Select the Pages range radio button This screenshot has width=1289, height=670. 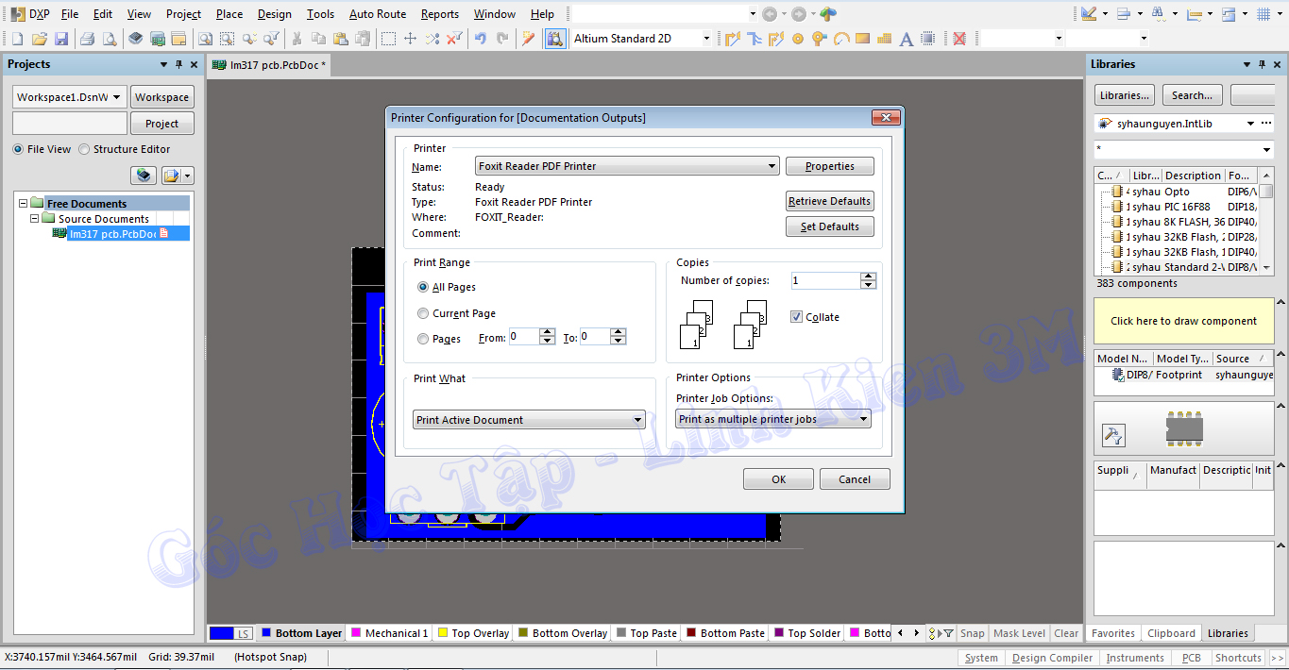423,339
